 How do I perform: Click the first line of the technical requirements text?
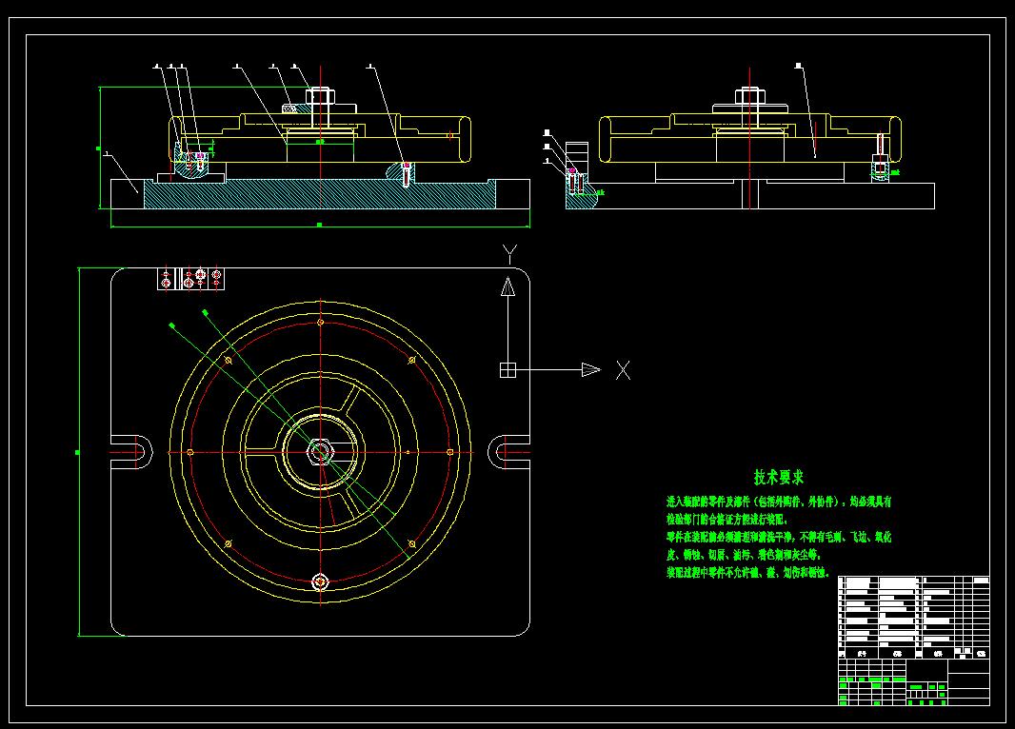click(779, 502)
